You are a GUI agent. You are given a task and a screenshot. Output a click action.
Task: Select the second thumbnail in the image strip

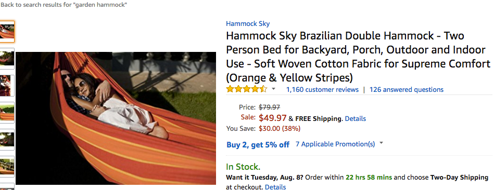[x=7, y=59]
